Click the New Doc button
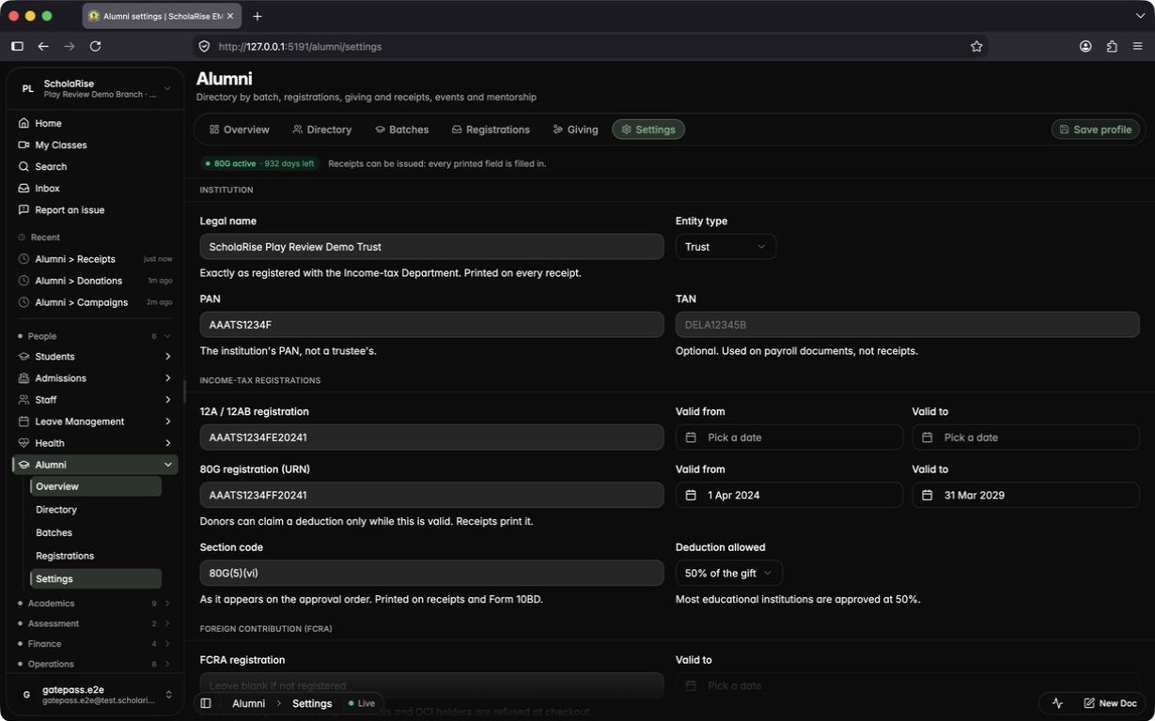 point(1109,703)
